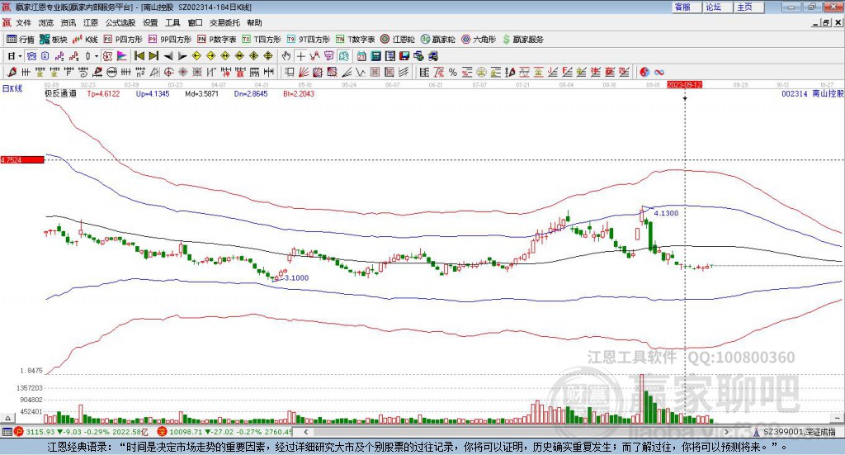Open the 帮助 menu
Image resolution: width=845 pixels, height=455 pixels.
coord(254,22)
